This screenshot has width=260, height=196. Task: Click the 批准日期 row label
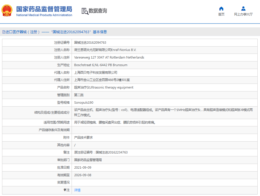63,167
